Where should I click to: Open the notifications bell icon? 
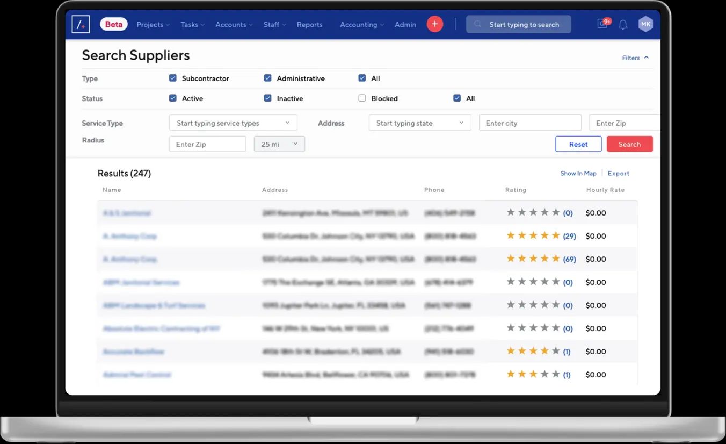coord(623,25)
